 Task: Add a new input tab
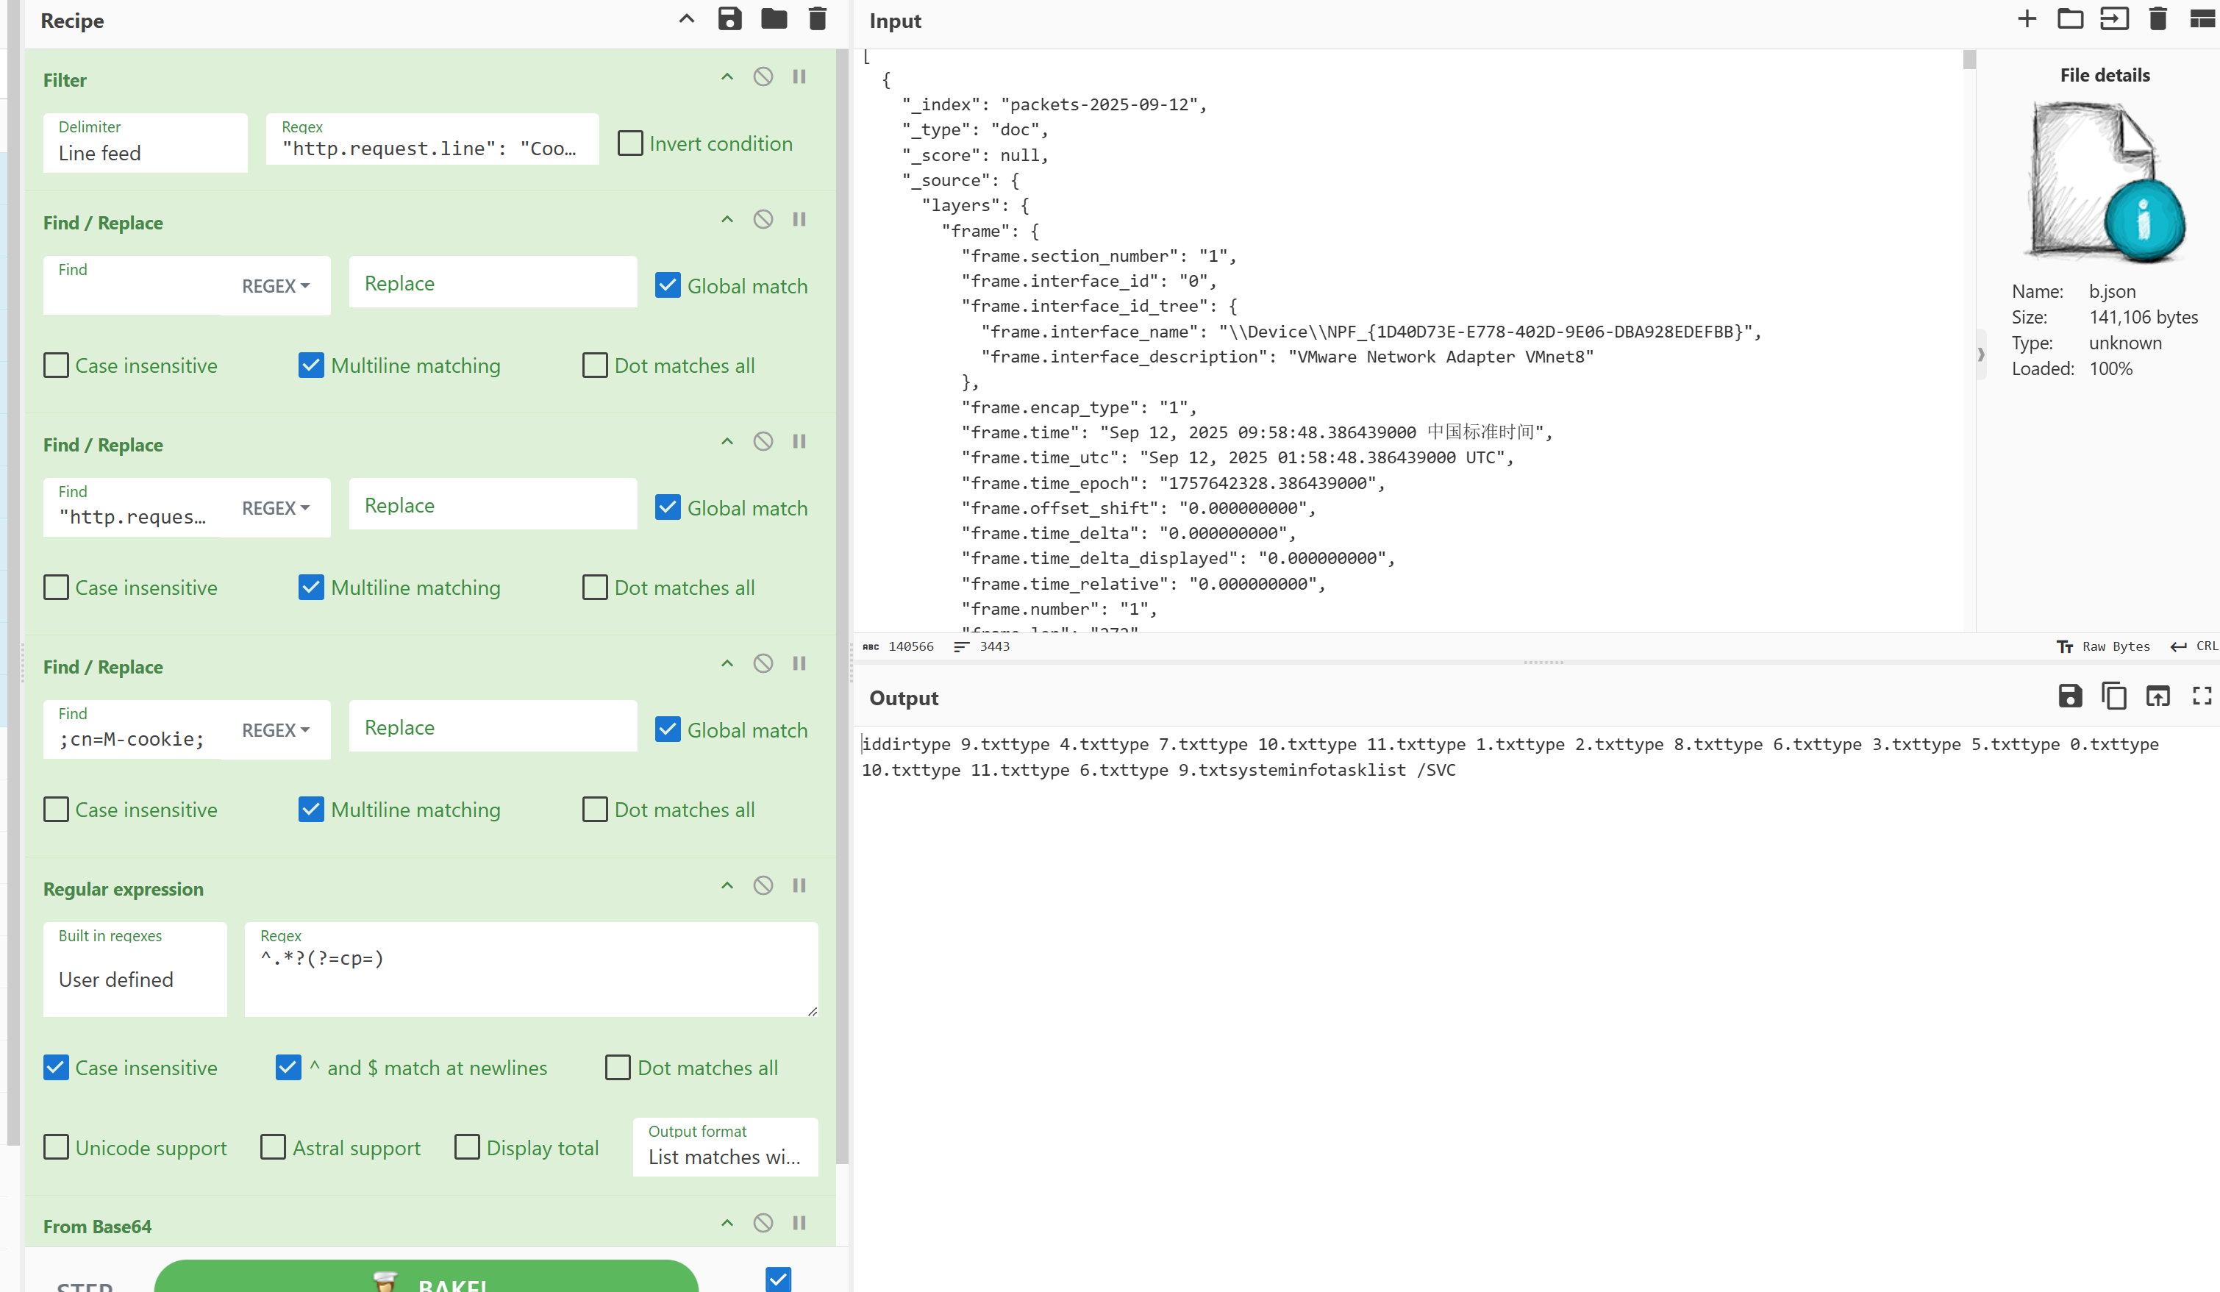2026,19
